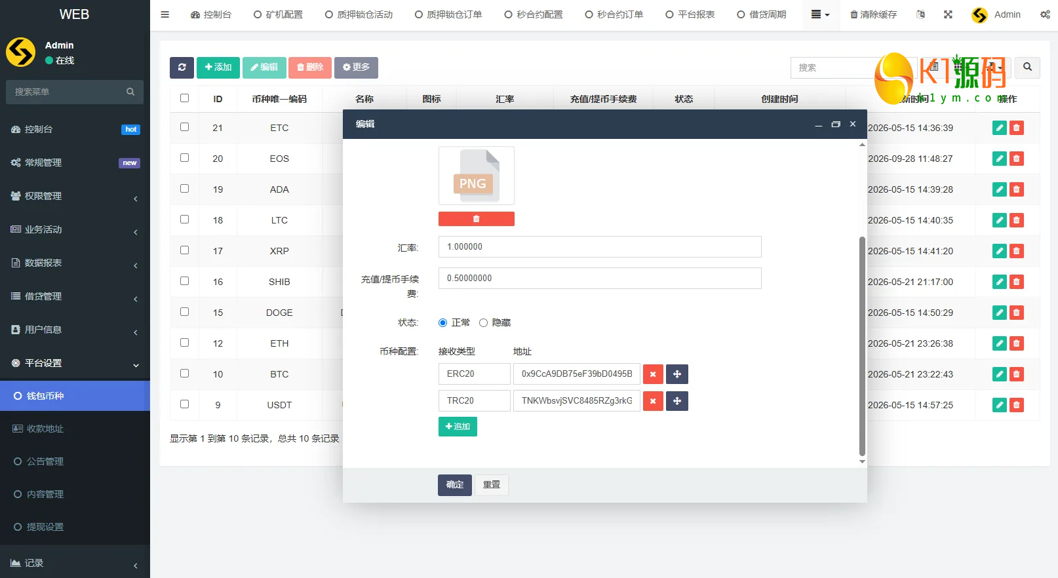Click the table search magnifier button

(1027, 67)
